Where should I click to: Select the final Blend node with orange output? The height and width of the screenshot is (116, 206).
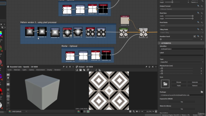143,32
